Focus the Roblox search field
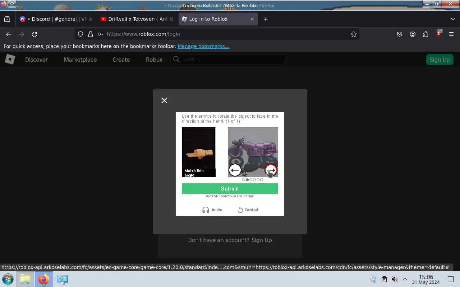 pyautogui.click(x=228, y=59)
